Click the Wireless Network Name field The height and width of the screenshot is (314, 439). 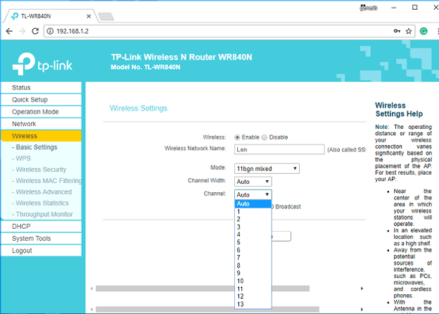point(279,149)
